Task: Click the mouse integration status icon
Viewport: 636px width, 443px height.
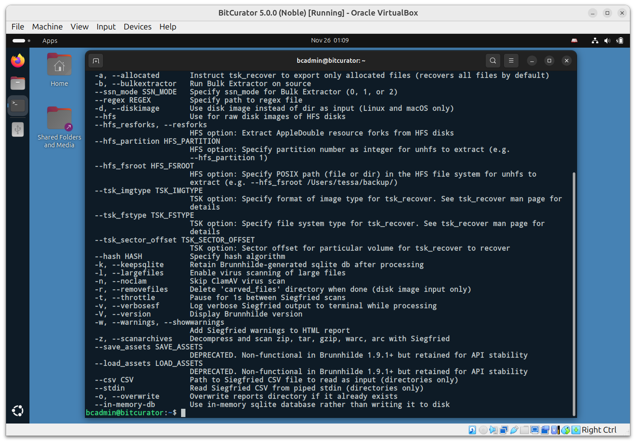Action: point(566,430)
